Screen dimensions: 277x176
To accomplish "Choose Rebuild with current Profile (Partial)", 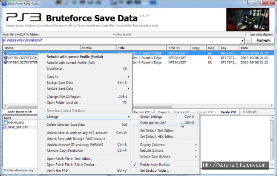I will click(x=75, y=57).
